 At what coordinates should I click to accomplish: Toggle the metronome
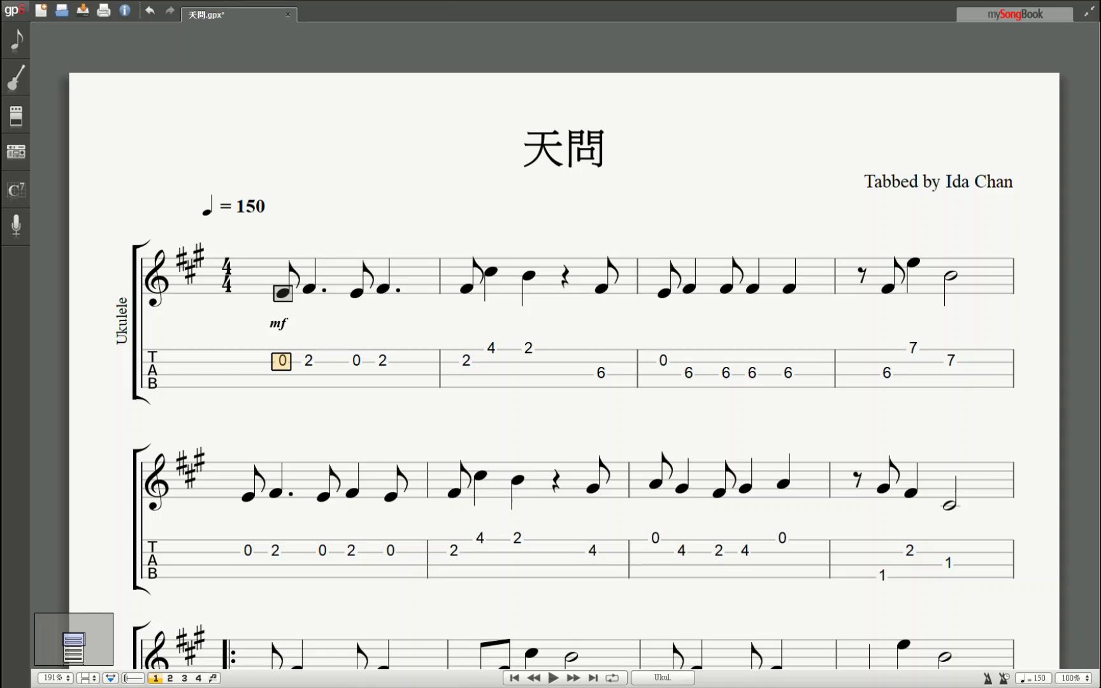click(988, 678)
